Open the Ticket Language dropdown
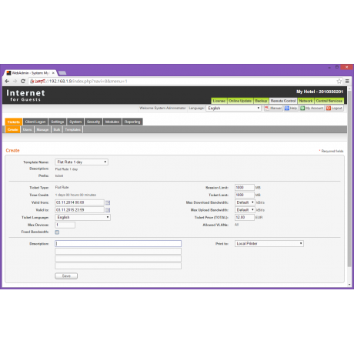 pyautogui.click(x=82, y=217)
